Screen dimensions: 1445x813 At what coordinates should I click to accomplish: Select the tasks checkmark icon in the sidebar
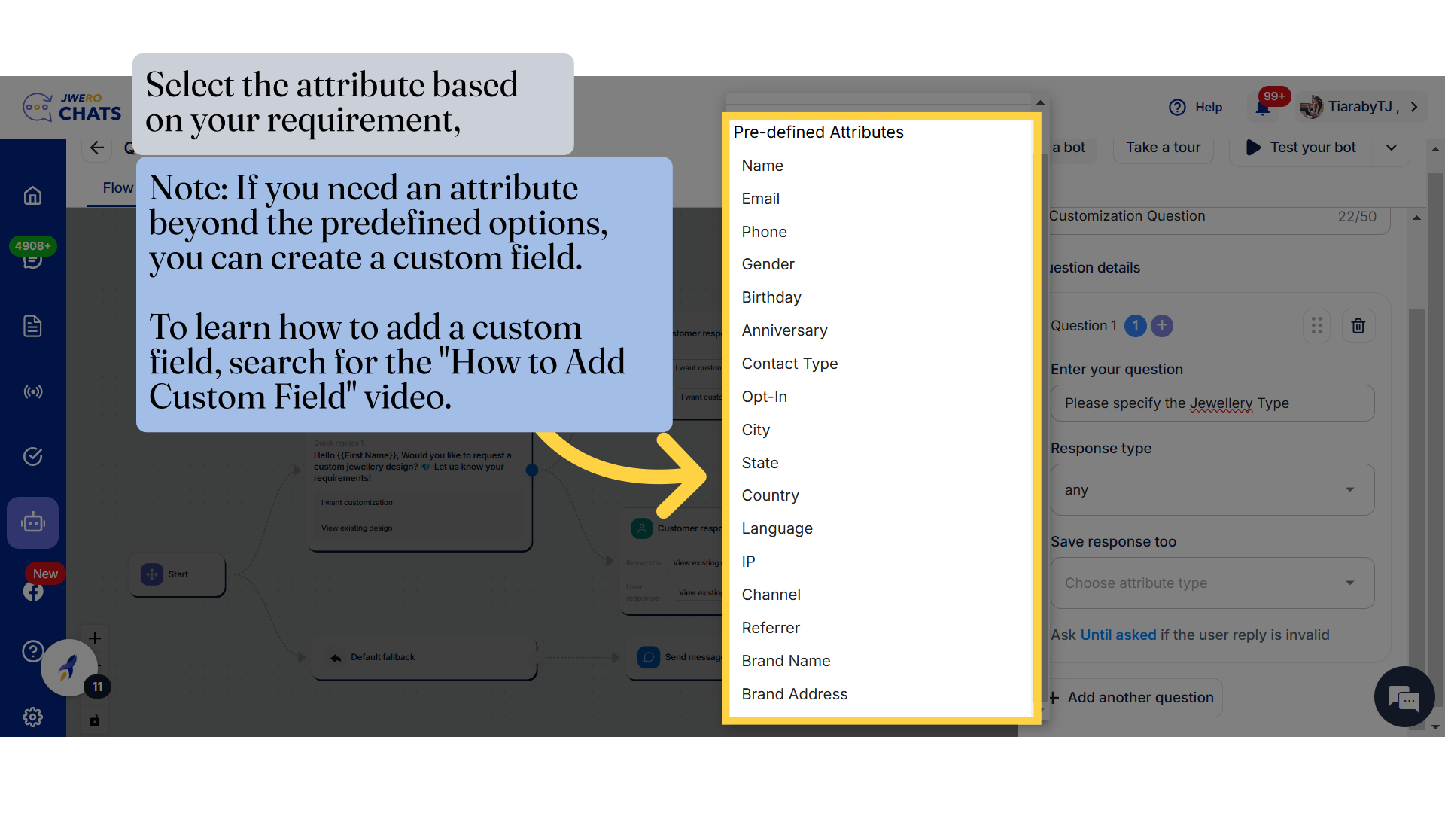[x=33, y=456]
